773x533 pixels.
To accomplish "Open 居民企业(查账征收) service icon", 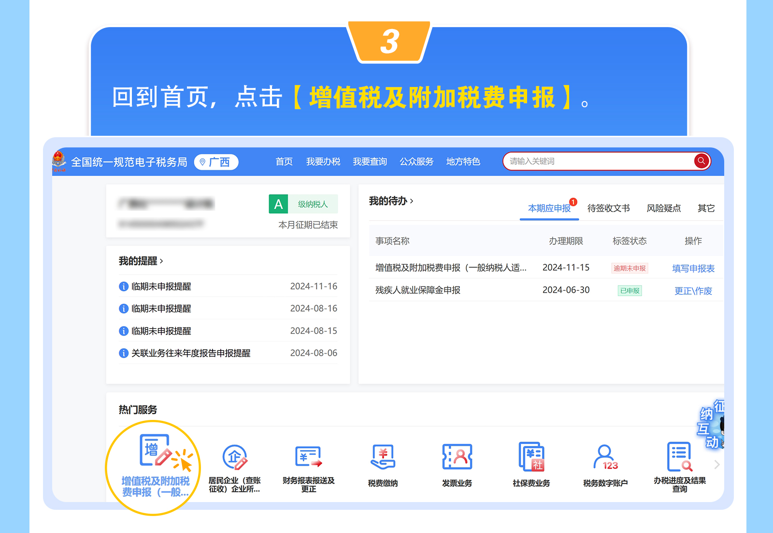I will (235, 458).
